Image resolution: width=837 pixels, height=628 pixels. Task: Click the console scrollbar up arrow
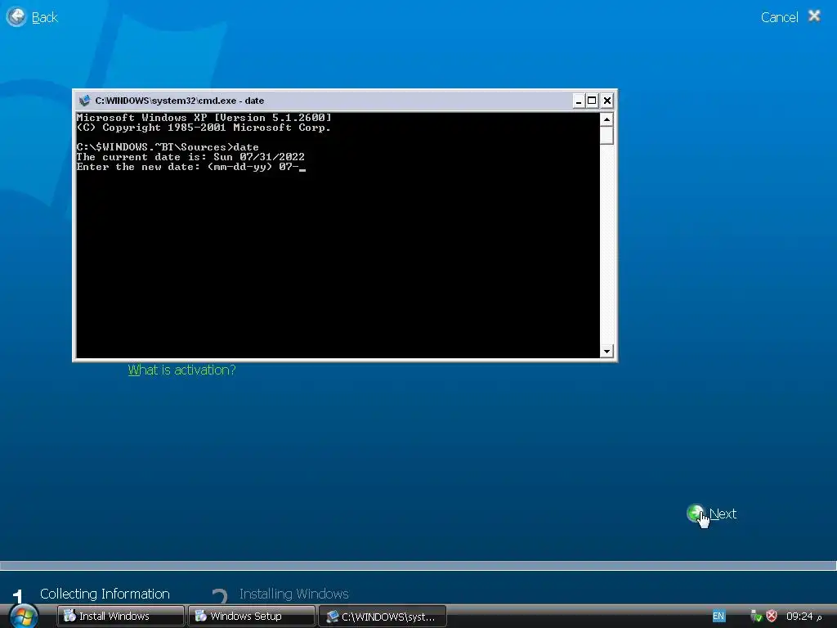(606, 119)
